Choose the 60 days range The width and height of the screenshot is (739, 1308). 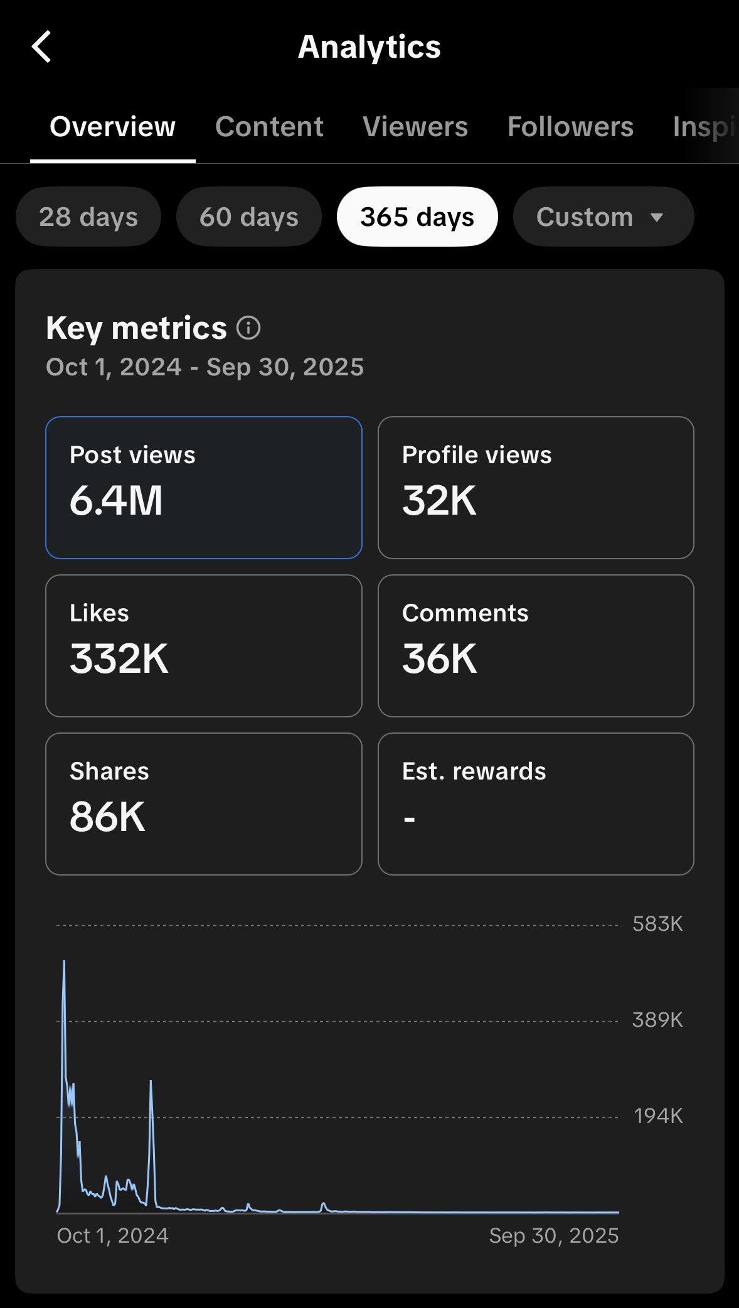[249, 217]
